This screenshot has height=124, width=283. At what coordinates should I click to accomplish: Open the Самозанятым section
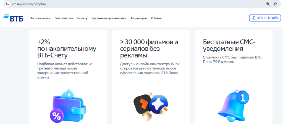point(64,18)
